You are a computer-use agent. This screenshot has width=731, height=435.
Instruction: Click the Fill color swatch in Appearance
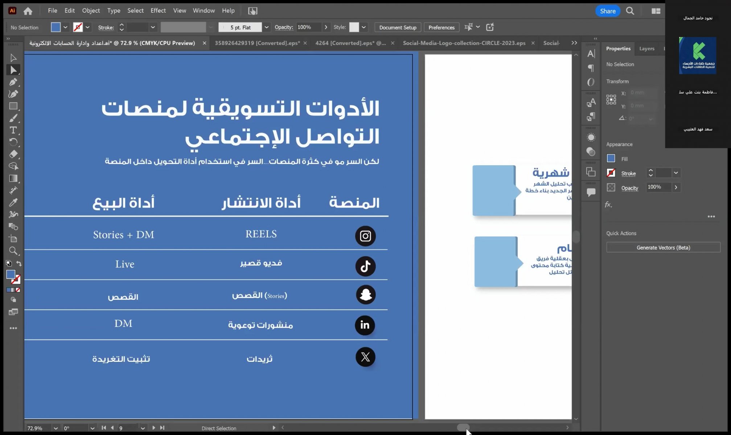click(x=611, y=158)
